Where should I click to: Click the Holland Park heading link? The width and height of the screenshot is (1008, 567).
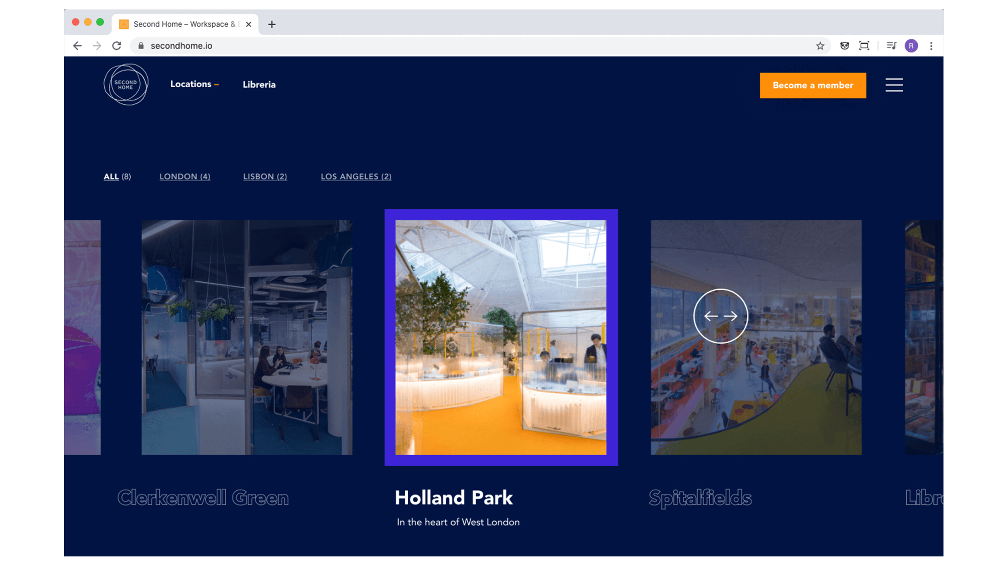[x=453, y=497]
